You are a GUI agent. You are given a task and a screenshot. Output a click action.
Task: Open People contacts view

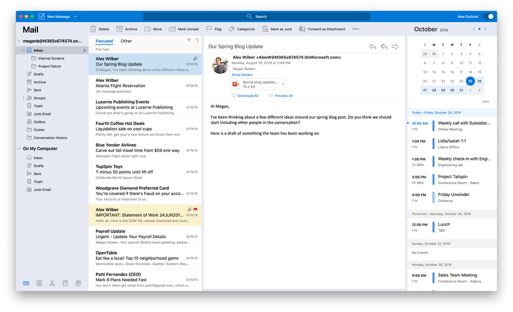tap(52, 283)
